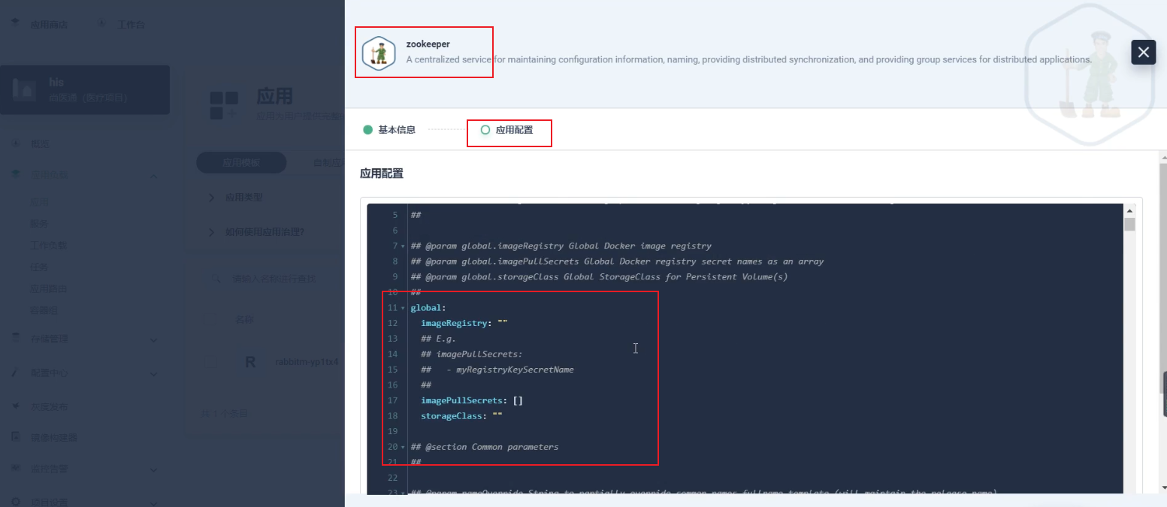The width and height of the screenshot is (1167, 507).
Task: Click the 应用商店 icon in top bar
Action: 15,24
